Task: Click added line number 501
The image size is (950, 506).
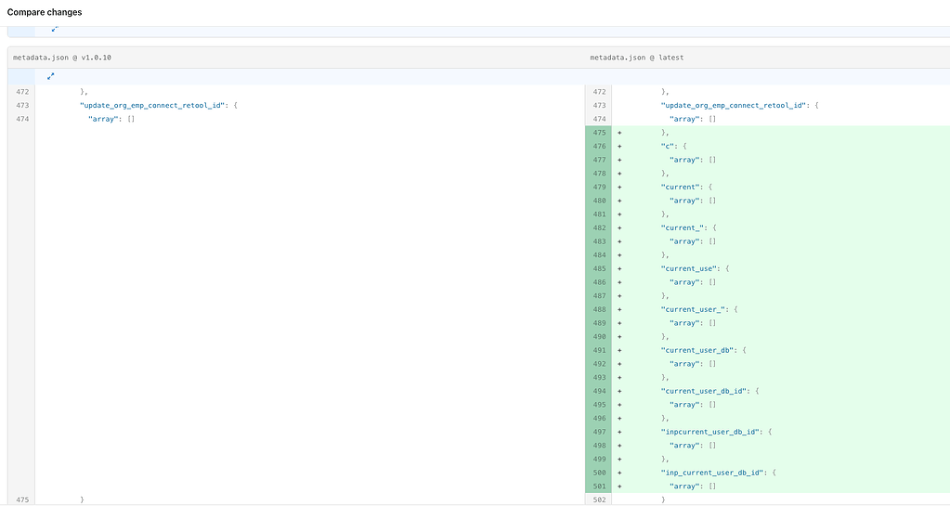Action: click(599, 486)
